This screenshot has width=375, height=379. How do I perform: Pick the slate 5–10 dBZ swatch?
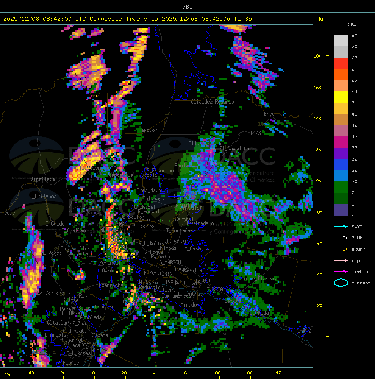point(341,210)
